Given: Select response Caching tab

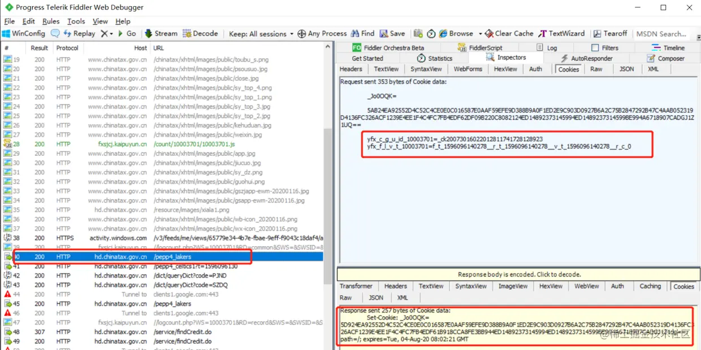Looking at the screenshot, I should [650, 286].
